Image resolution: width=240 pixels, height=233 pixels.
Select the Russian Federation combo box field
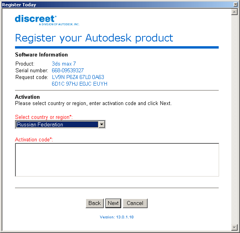click(x=60, y=124)
